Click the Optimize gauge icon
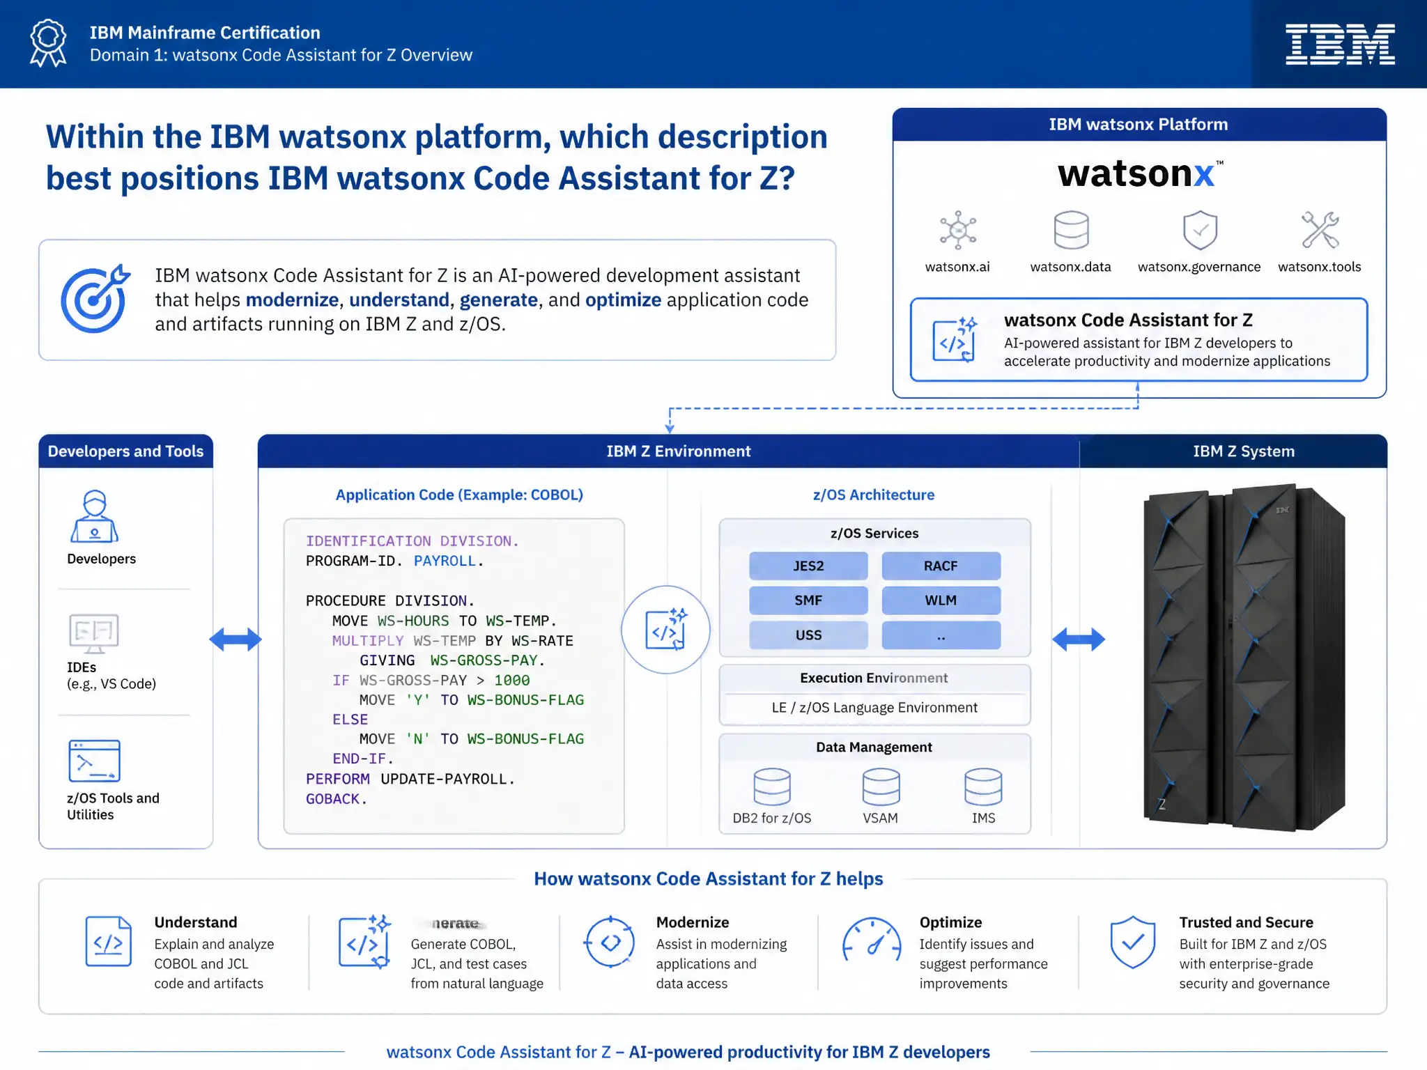 [872, 942]
